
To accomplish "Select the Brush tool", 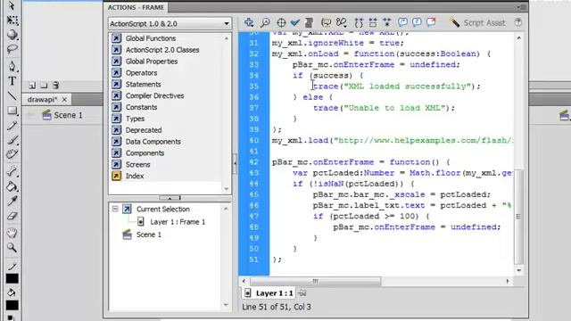I will point(12,140).
